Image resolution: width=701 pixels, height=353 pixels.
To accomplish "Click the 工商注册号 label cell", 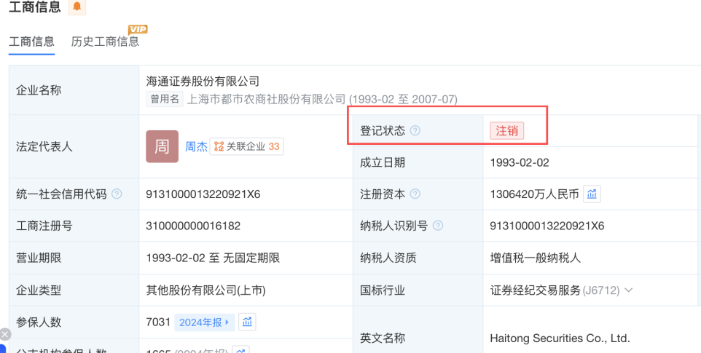I will [x=74, y=226].
